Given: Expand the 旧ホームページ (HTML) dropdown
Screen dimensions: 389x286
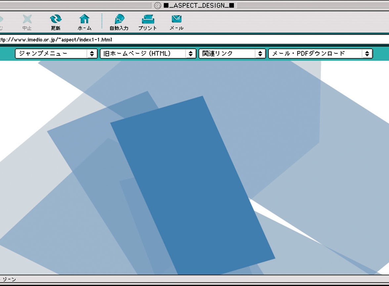Looking at the screenshot, I should (148, 54).
